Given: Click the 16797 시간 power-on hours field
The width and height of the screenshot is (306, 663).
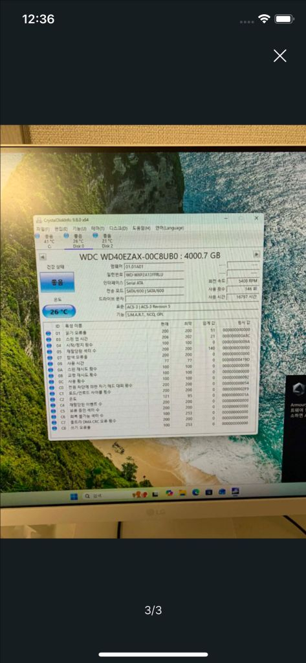Looking at the screenshot, I should pyautogui.click(x=244, y=297).
